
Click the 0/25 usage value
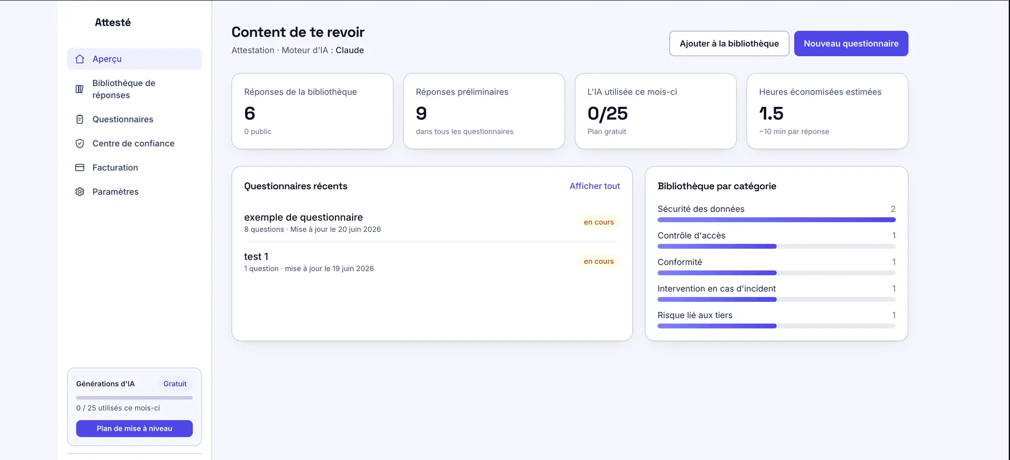(607, 114)
